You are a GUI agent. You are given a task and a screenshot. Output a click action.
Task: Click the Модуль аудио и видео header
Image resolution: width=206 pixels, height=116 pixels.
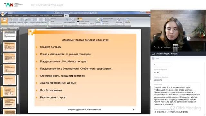[178, 54]
